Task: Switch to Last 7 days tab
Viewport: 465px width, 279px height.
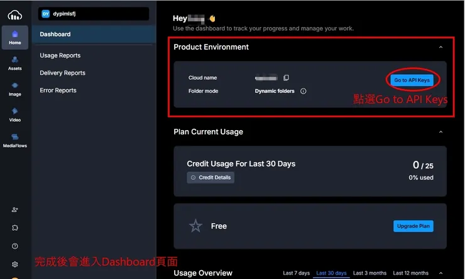Action: (296, 273)
